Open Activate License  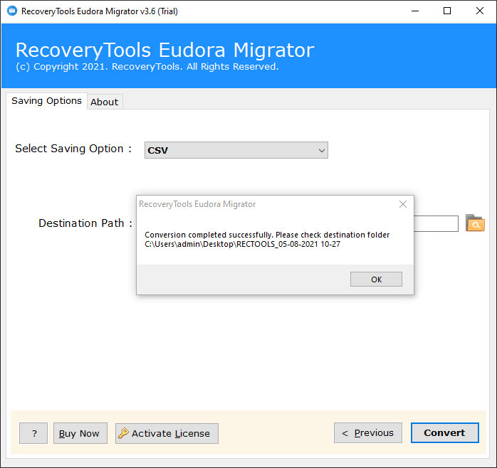167,433
